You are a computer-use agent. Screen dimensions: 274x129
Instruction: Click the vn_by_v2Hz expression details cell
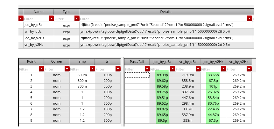[166, 45]
